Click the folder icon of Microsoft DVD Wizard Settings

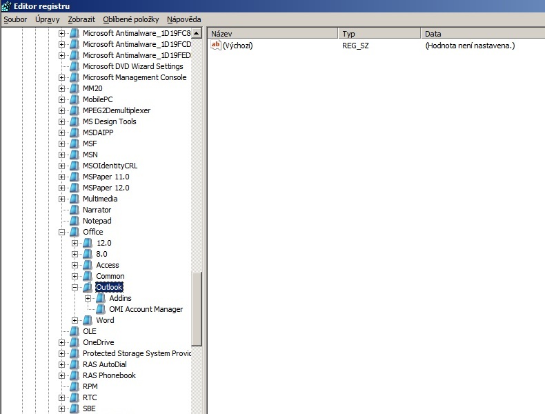tap(75, 66)
